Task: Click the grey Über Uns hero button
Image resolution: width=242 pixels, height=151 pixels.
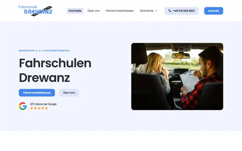Action: click(x=69, y=93)
